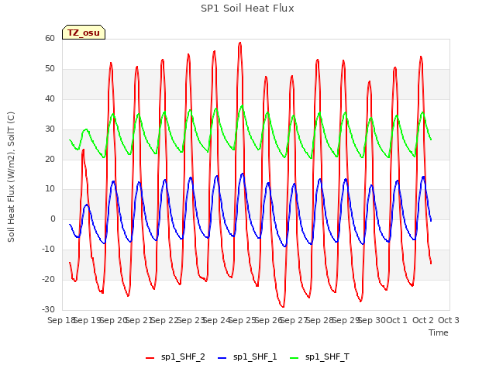The width and height of the screenshot is (496, 372).
Task: Click the Soil Heat Flux y-axis label
Action: tap(11, 177)
